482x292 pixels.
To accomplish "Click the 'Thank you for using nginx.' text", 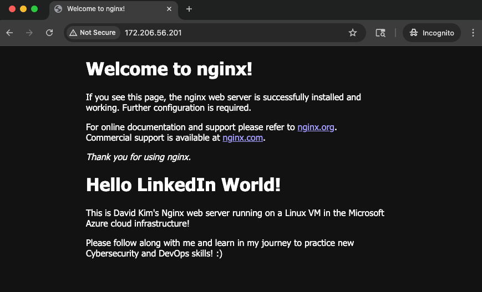I will tap(138, 157).
